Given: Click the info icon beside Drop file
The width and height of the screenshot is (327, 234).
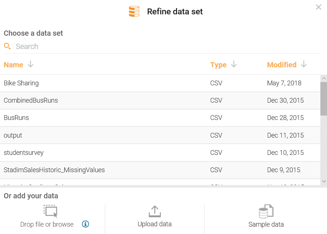Looking at the screenshot, I should 85,224.
